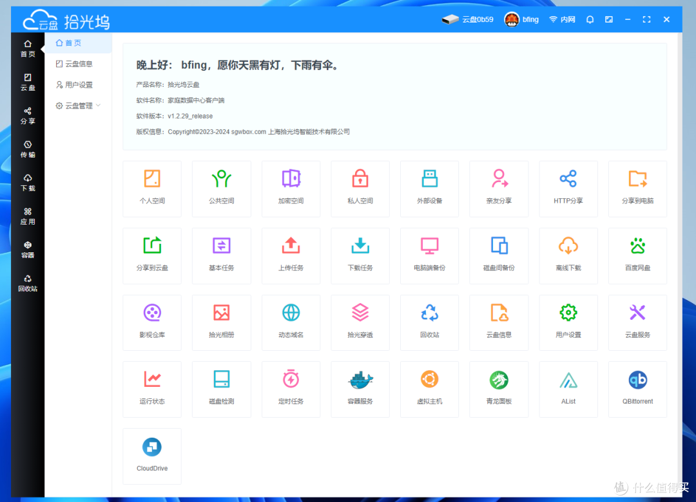This screenshot has width=696, height=502.
Task: Click the 云盘0b59 device selector
Action: click(467, 19)
